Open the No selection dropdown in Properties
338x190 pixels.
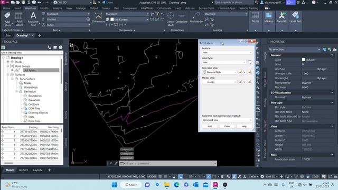tap(294, 49)
